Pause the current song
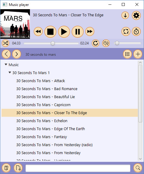Screen dimensions: 144x174 pos(78,32)
